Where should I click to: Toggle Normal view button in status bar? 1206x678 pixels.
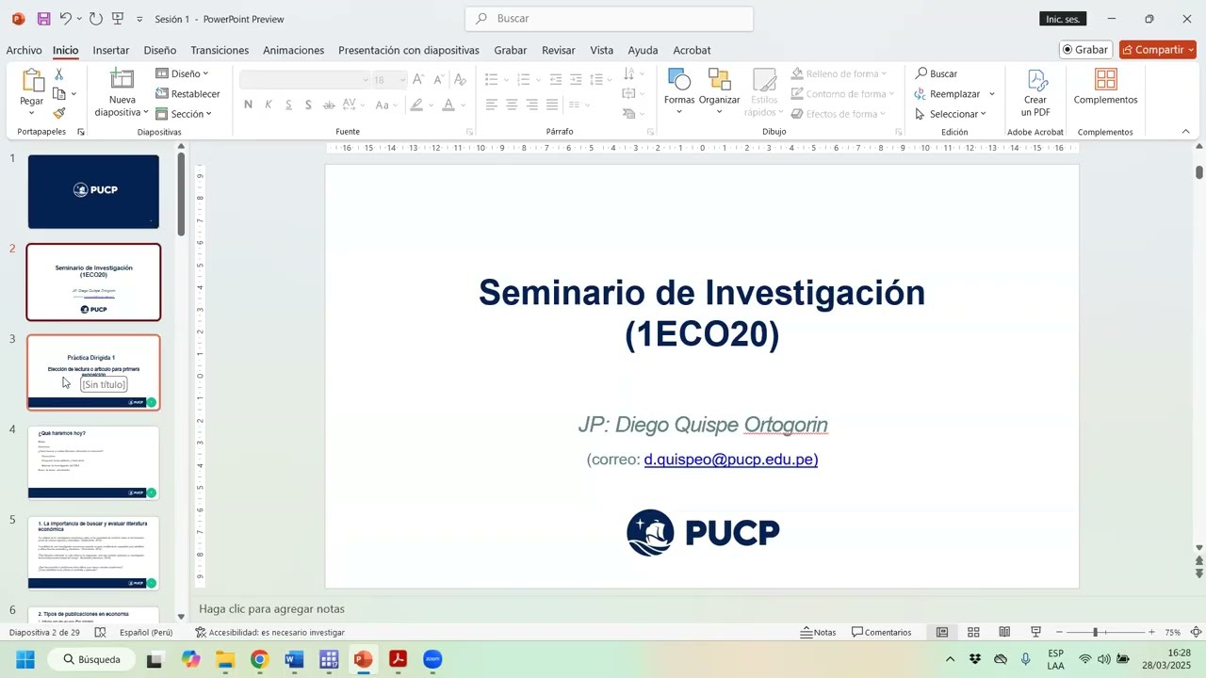942,632
